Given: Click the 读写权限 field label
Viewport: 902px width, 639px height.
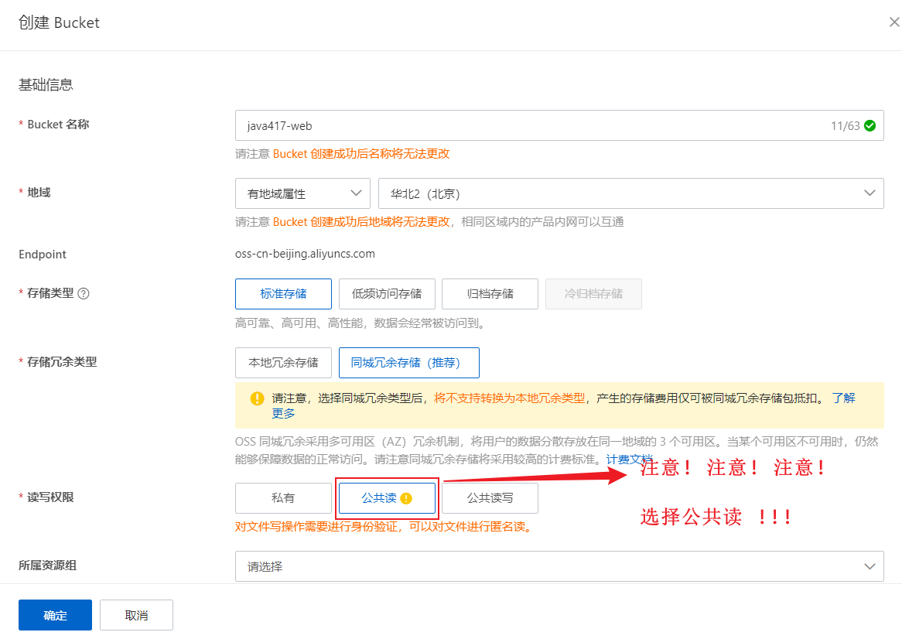Looking at the screenshot, I should tap(50, 497).
